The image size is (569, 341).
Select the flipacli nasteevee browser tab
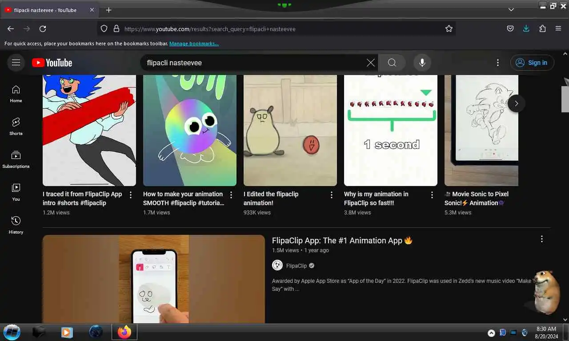(x=50, y=10)
